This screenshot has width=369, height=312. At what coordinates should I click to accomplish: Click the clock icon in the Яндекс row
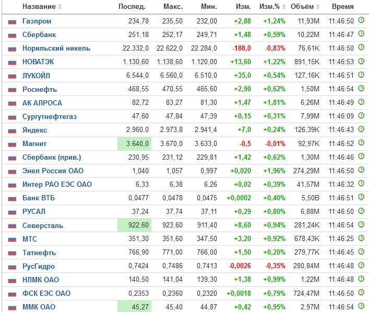[361, 129]
